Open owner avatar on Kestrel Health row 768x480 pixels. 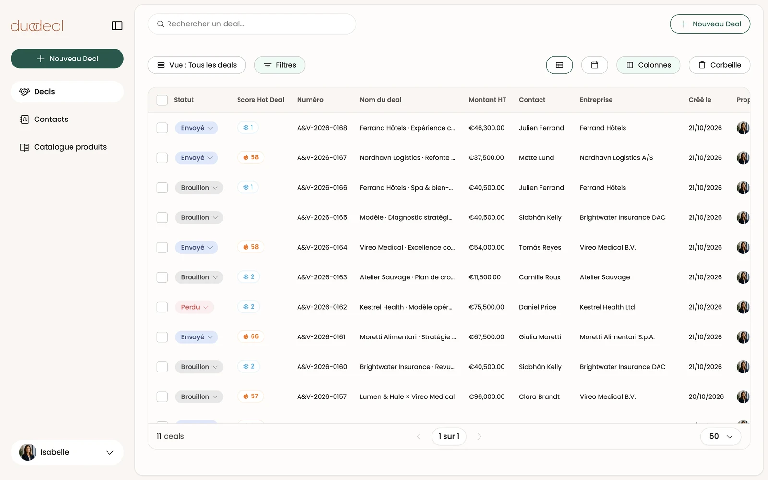tap(743, 307)
